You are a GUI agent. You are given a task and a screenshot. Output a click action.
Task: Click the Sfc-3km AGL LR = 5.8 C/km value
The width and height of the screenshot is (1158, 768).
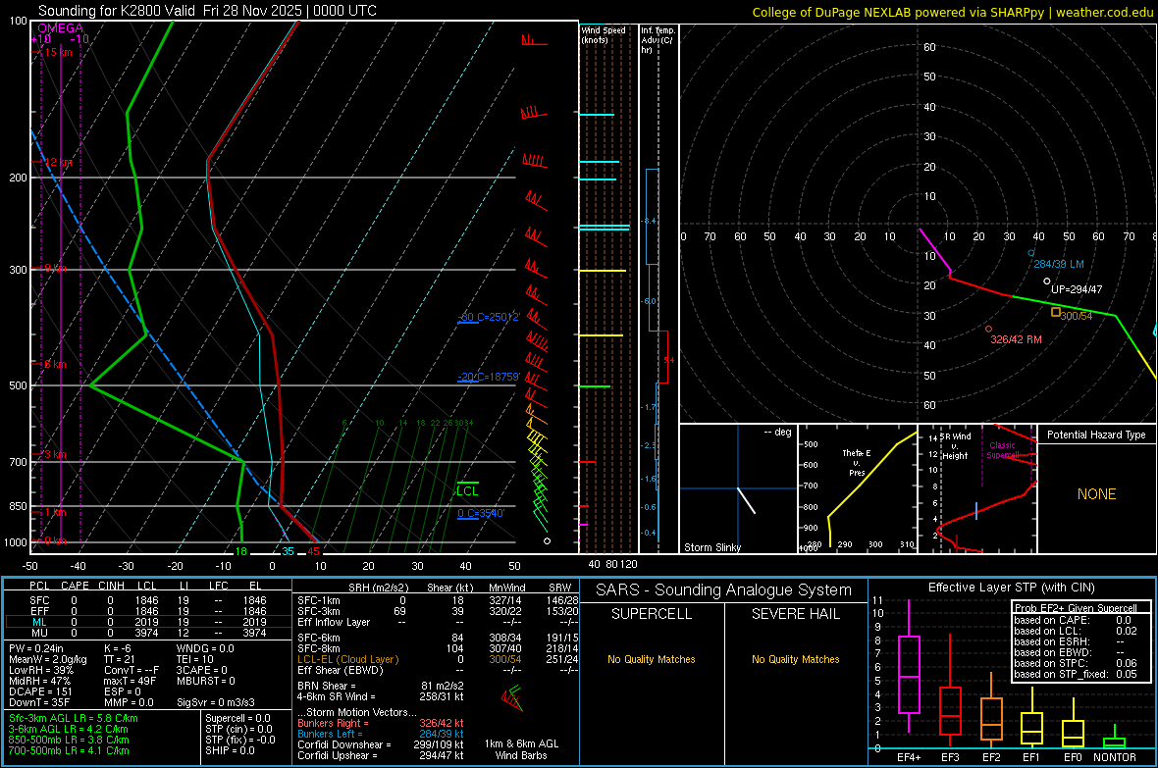pyautogui.click(x=74, y=718)
